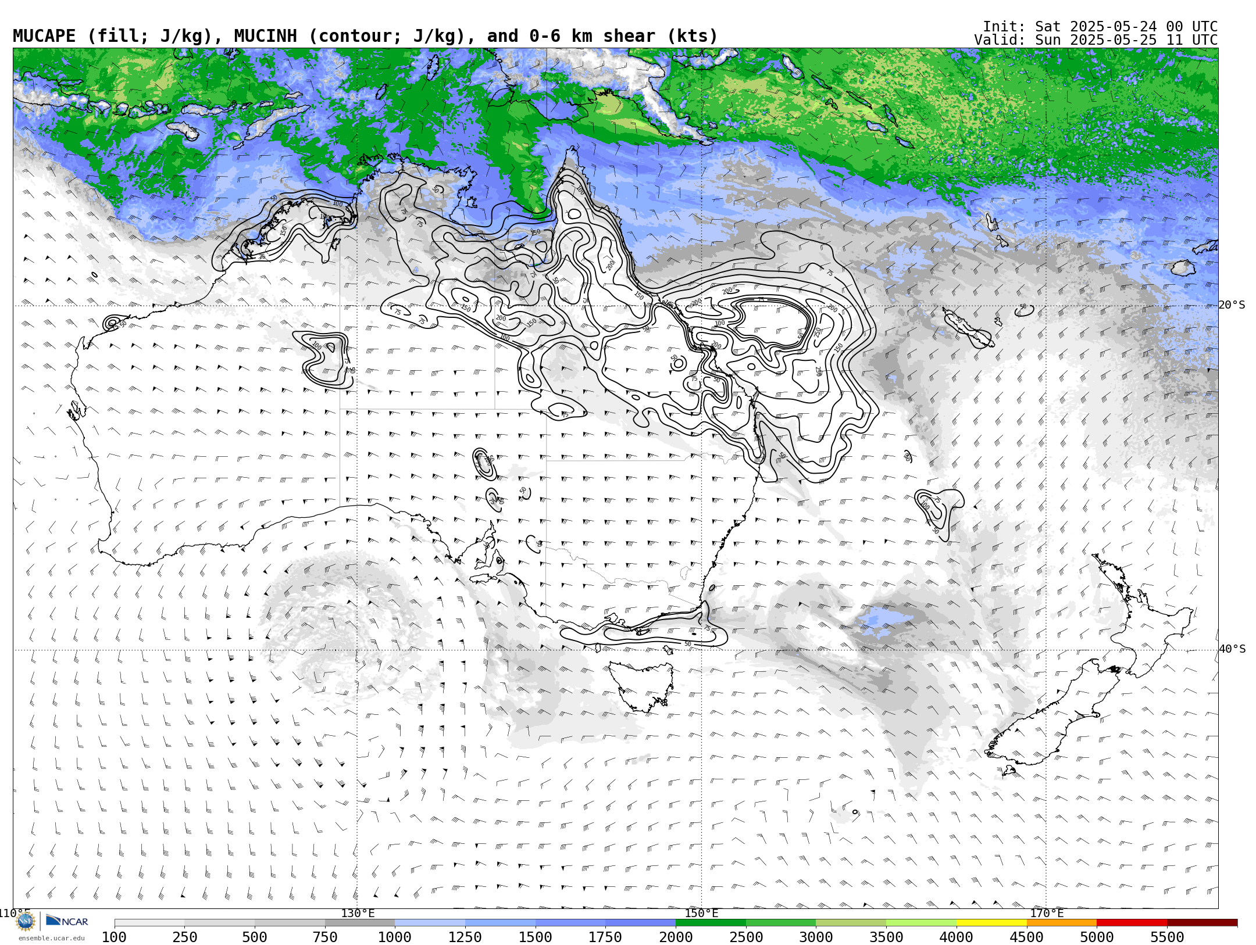Pick the 5000–5500 red colorbar segment
This screenshot has width=1256, height=945.
tap(1132, 923)
